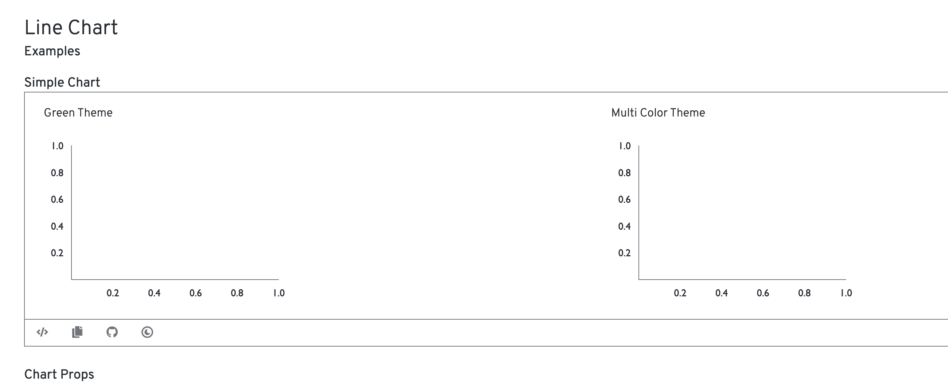The image size is (948, 383).
Task: Jump to the Simple Chart heading
Action: (62, 82)
